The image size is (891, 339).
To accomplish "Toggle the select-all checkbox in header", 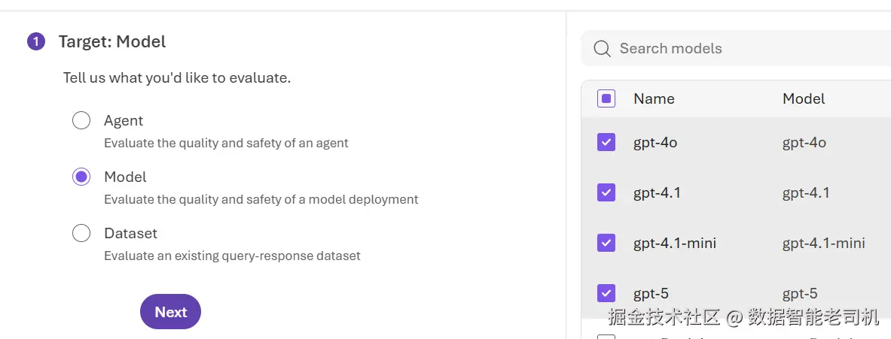I will 606,98.
